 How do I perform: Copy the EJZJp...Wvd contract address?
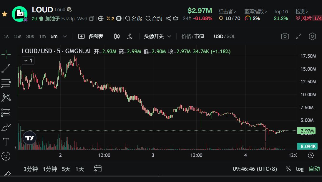pos(92,19)
